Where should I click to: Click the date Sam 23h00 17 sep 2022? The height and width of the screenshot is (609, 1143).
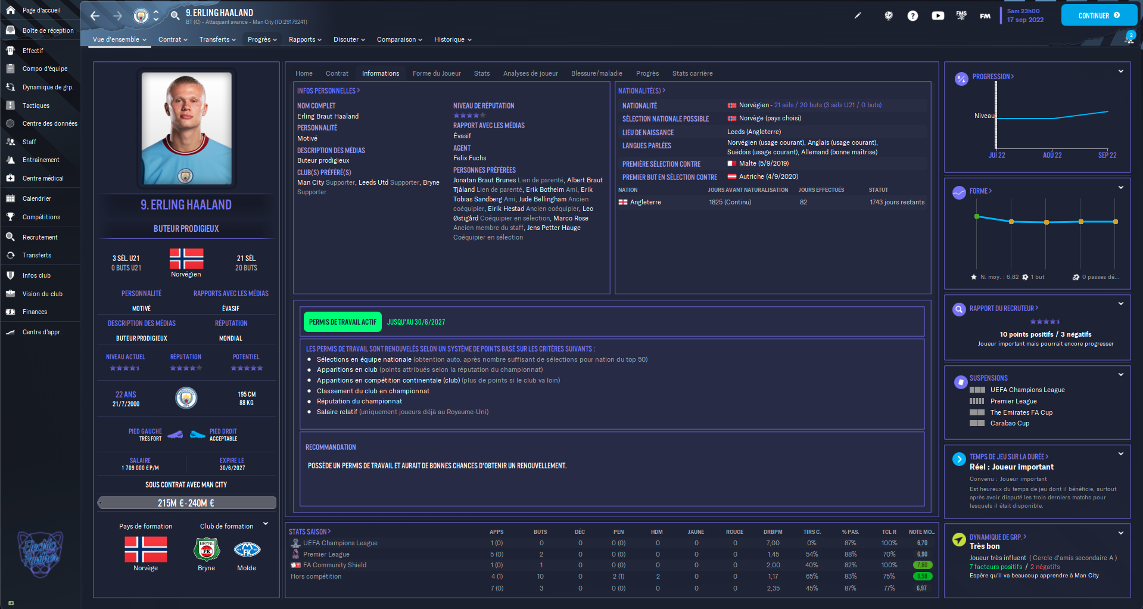coord(1025,15)
